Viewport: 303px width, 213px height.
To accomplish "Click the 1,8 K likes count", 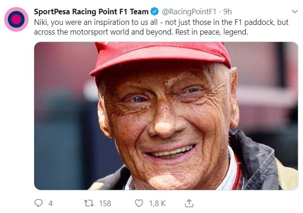I will 157,203.
